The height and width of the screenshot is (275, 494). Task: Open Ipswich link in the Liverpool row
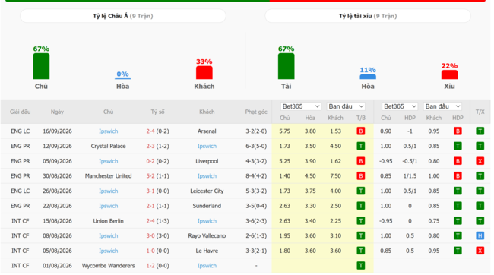click(x=109, y=161)
